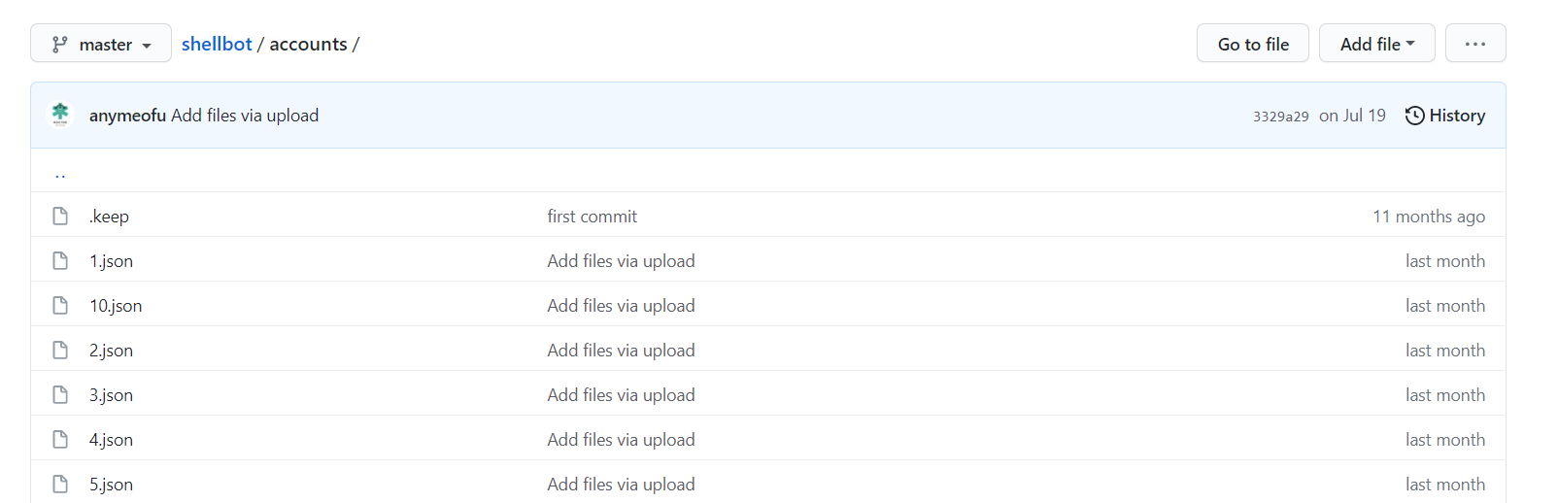
Task: Navigate to the shellbot repository root
Action: pyautogui.click(x=217, y=44)
